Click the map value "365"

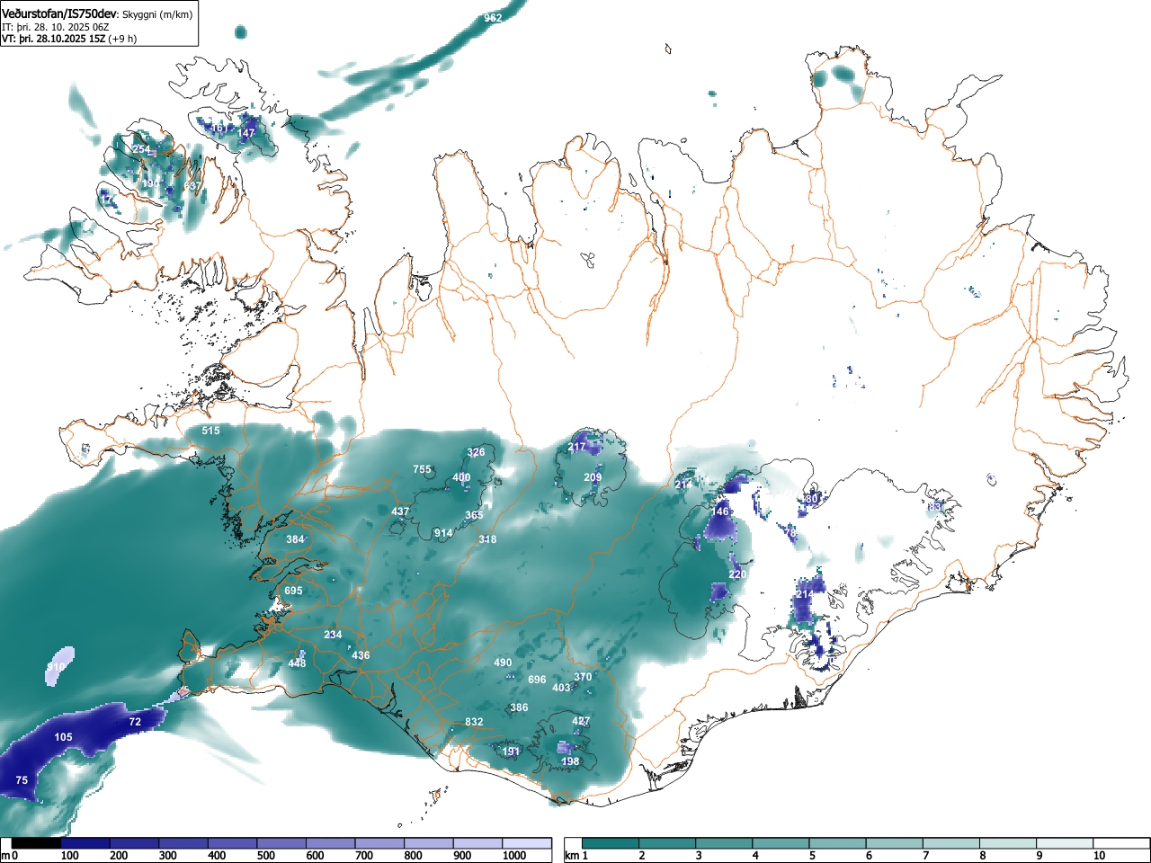(474, 515)
